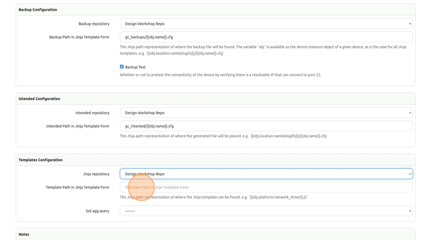Image resolution: width=429 pixels, height=240 pixels.
Task: Click the Notes panel heading
Action: pos(24,234)
